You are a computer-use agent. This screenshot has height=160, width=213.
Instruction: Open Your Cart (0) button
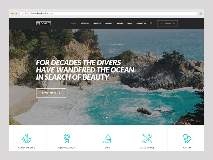click(167, 23)
